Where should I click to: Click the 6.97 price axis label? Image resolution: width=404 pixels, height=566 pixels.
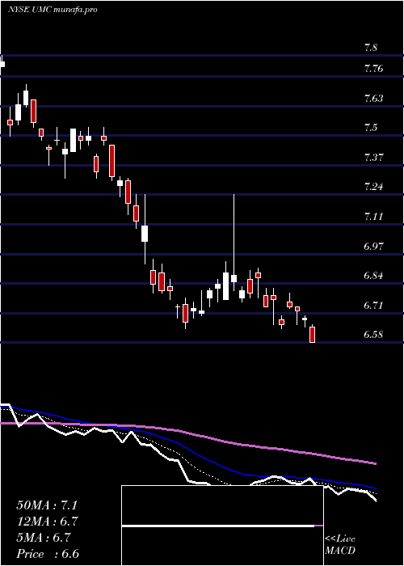coord(374,246)
